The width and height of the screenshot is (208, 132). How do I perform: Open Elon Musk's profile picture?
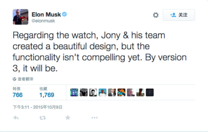pos(21,17)
